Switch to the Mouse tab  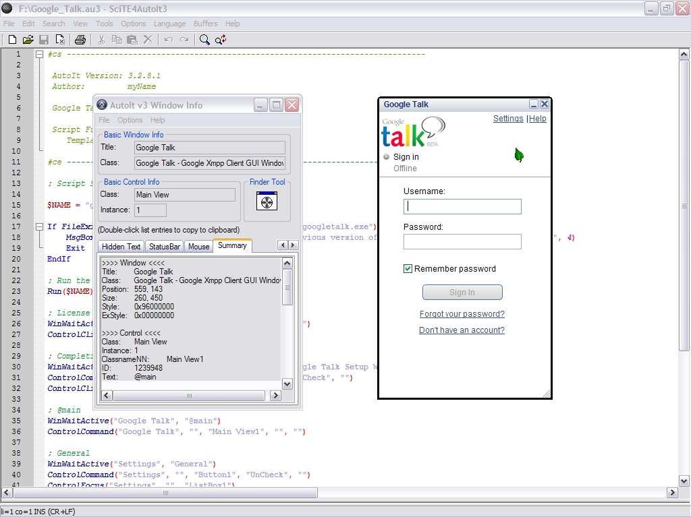(198, 247)
